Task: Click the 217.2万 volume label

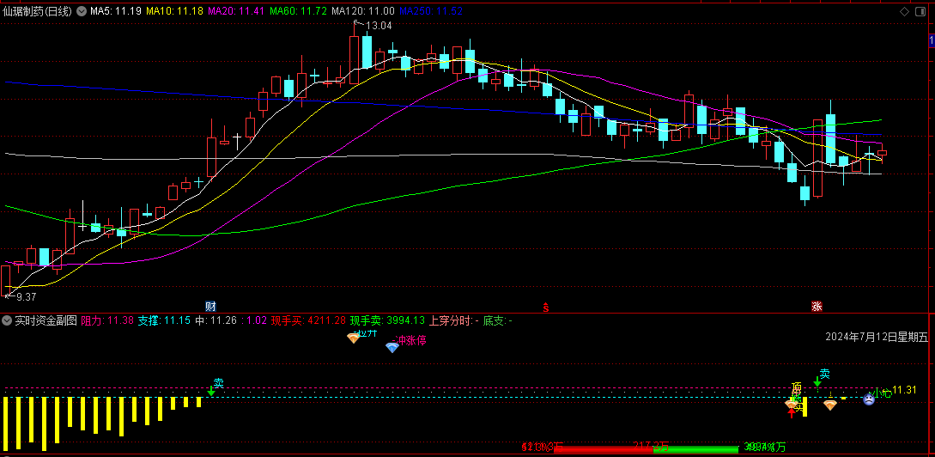Action: [651, 446]
